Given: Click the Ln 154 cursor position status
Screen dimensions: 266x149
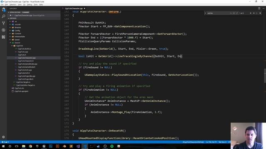Looking at the screenshot, I should tap(211, 142).
